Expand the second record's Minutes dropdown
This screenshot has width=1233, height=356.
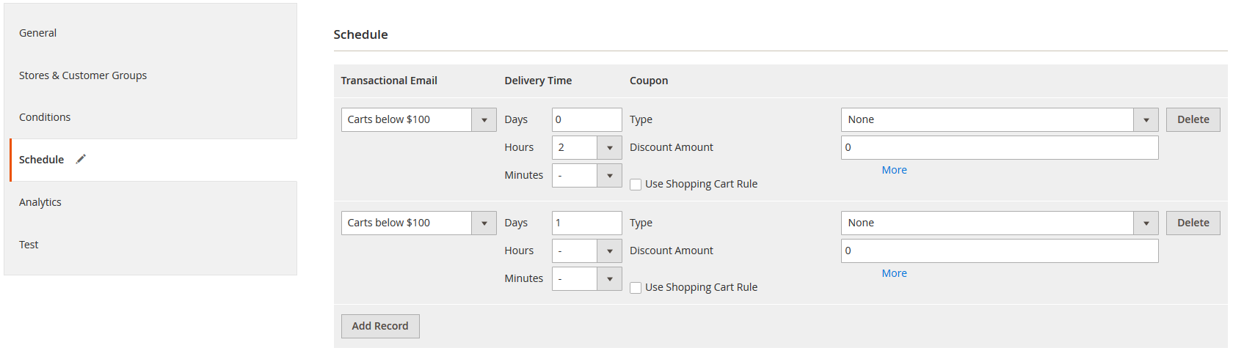pyautogui.click(x=609, y=279)
